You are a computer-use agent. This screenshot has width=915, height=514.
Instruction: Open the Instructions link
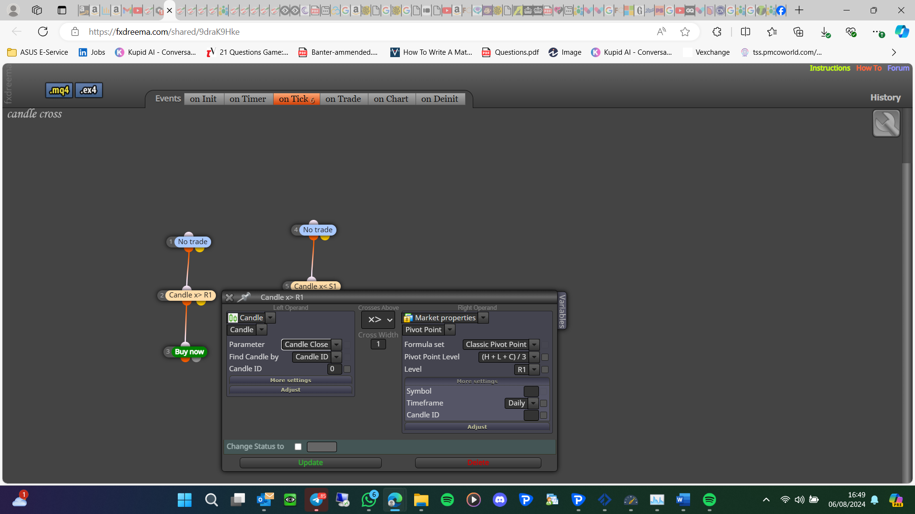pyautogui.click(x=830, y=68)
